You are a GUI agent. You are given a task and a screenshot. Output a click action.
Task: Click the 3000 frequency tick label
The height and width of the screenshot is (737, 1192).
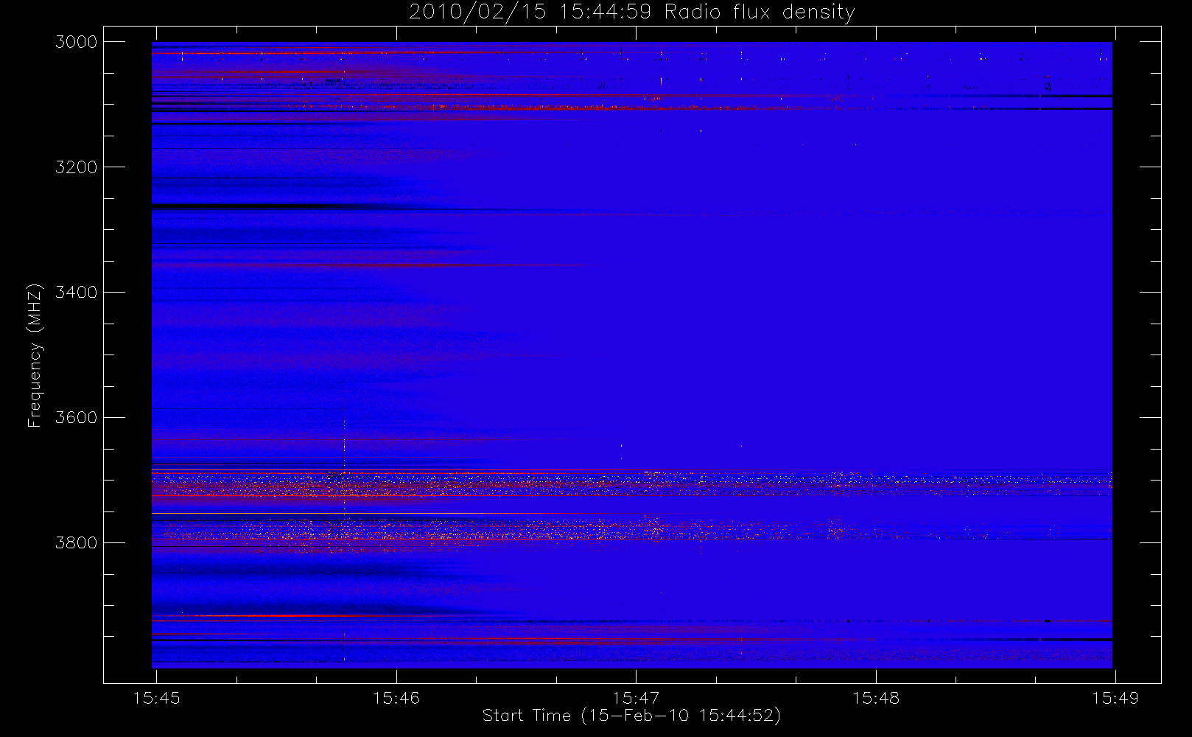(77, 42)
